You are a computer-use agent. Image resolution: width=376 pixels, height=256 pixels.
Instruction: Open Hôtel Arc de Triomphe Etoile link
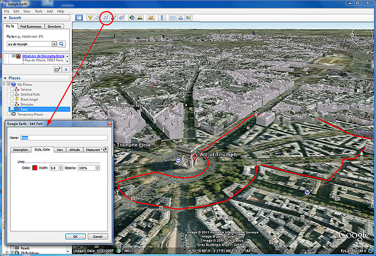43,56
